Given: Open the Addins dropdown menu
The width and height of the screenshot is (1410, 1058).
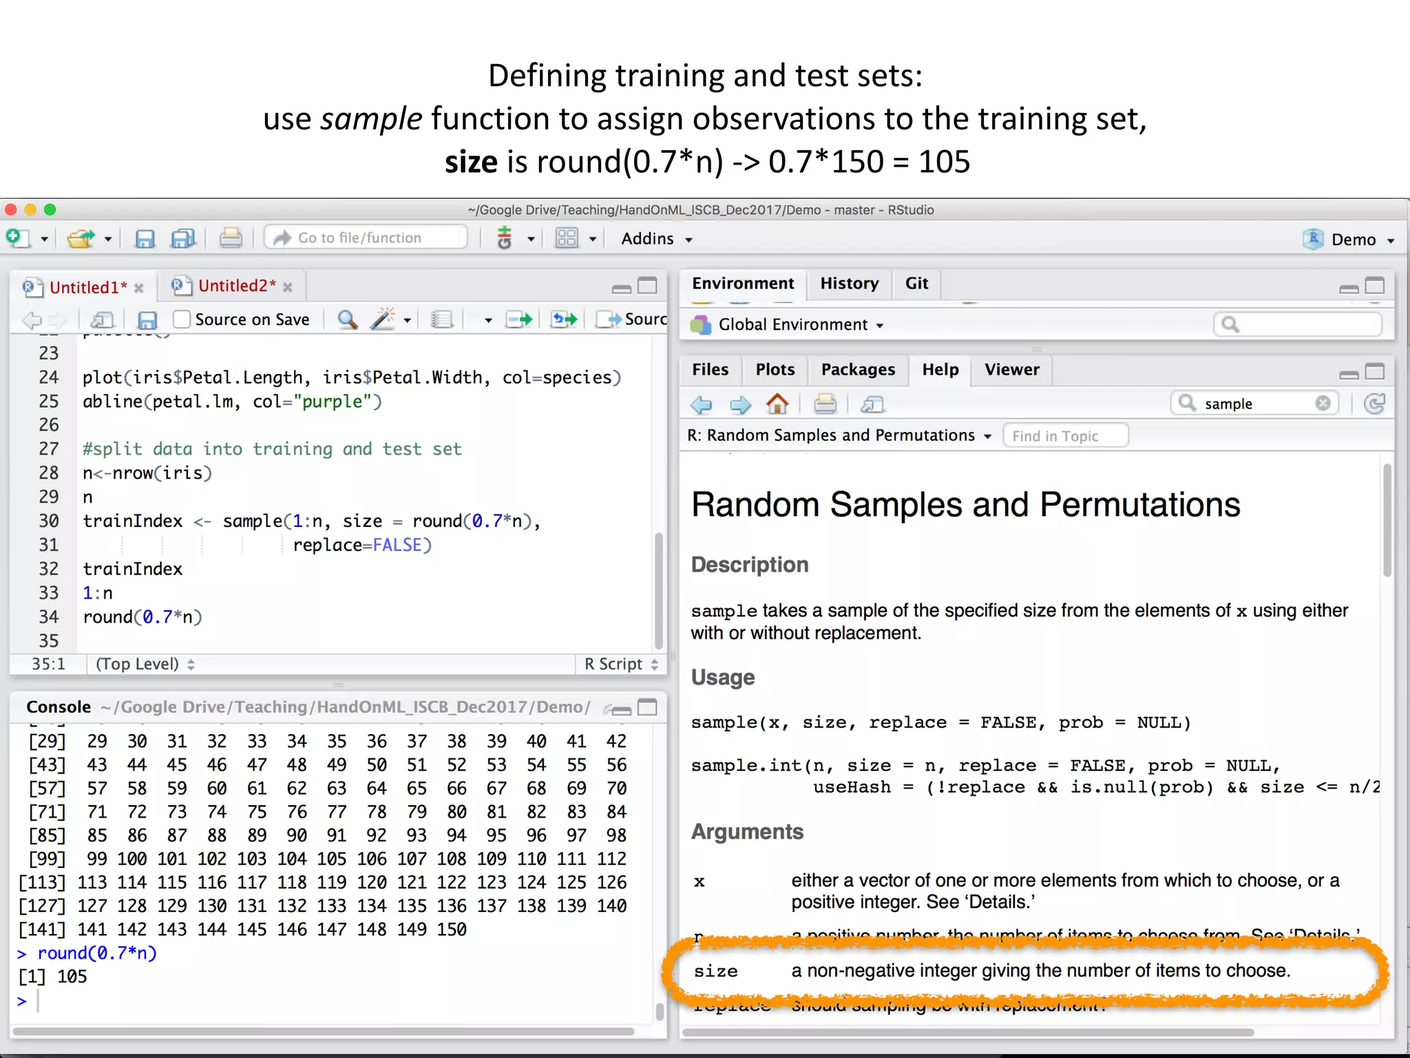Looking at the screenshot, I should coord(657,238).
